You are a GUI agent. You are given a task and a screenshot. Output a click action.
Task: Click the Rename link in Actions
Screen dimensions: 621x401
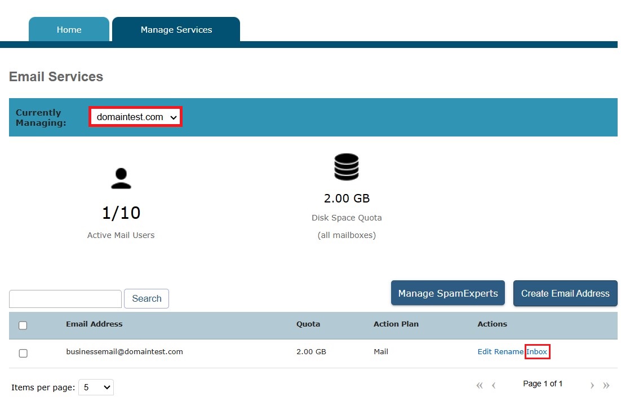[508, 351]
